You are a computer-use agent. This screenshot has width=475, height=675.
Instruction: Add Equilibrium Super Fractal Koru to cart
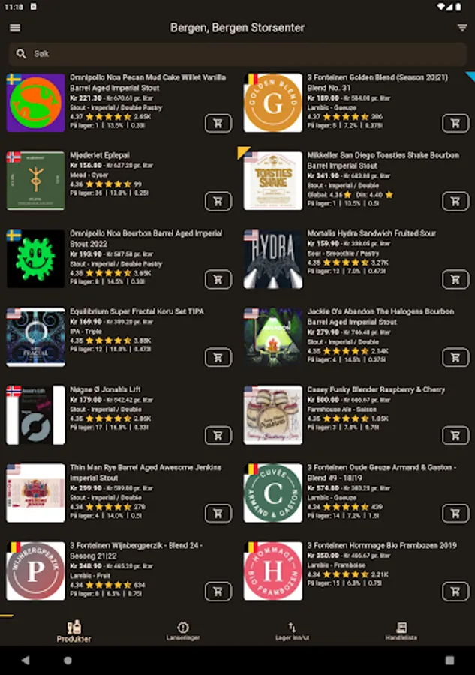pyautogui.click(x=218, y=357)
